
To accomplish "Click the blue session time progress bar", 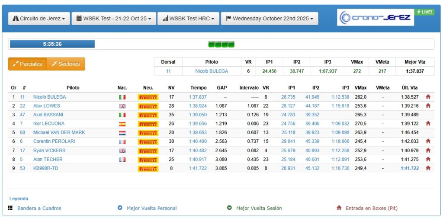I will pos(52,44).
